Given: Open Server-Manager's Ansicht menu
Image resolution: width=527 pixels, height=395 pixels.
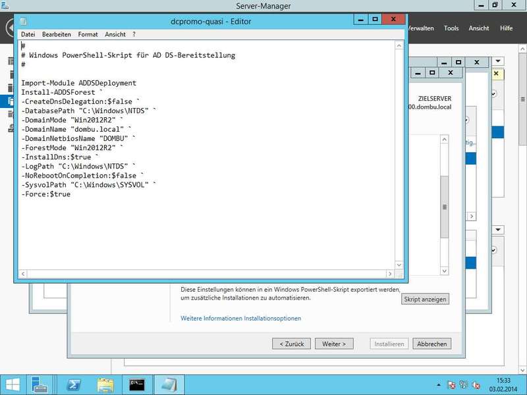Looking at the screenshot, I should (x=479, y=28).
